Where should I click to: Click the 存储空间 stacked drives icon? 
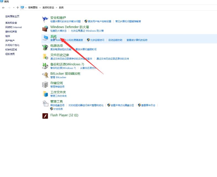click(x=45, y=84)
